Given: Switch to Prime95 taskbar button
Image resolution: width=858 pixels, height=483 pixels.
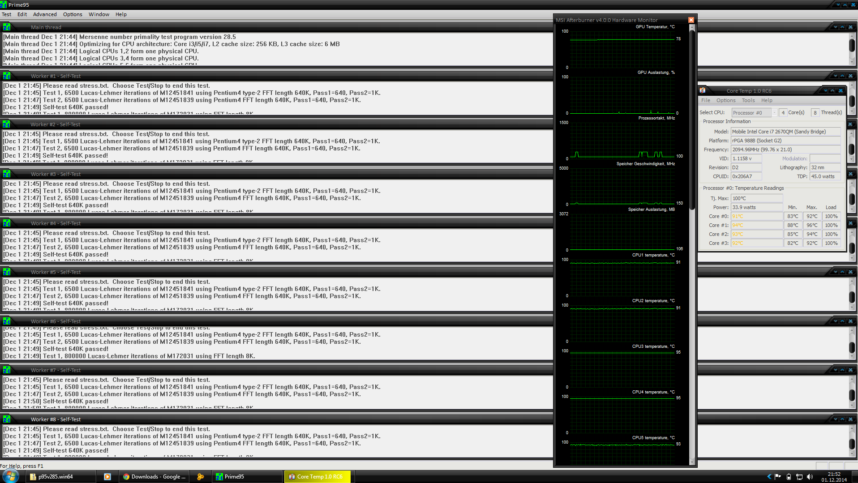Looking at the screenshot, I should 248,477.
